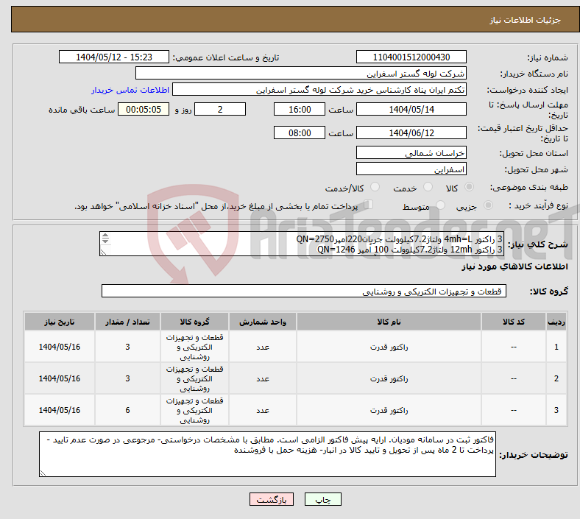
Task: Click the resize grip of buyer notes box
Action: [43, 473]
